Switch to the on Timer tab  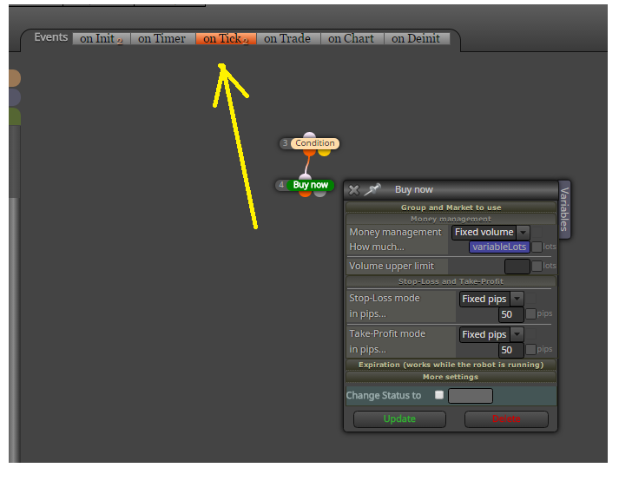[x=161, y=39]
